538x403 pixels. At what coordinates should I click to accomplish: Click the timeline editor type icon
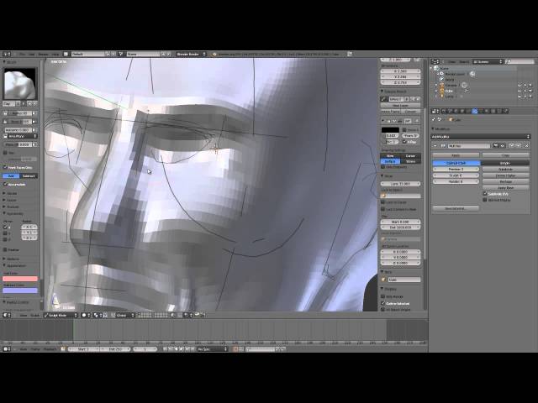click(7, 349)
